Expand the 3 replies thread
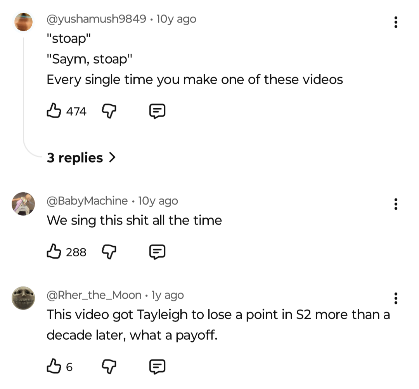 [x=81, y=158]
